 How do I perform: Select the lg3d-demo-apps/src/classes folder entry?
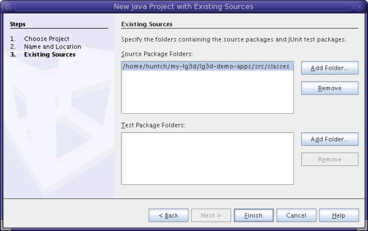207,66
